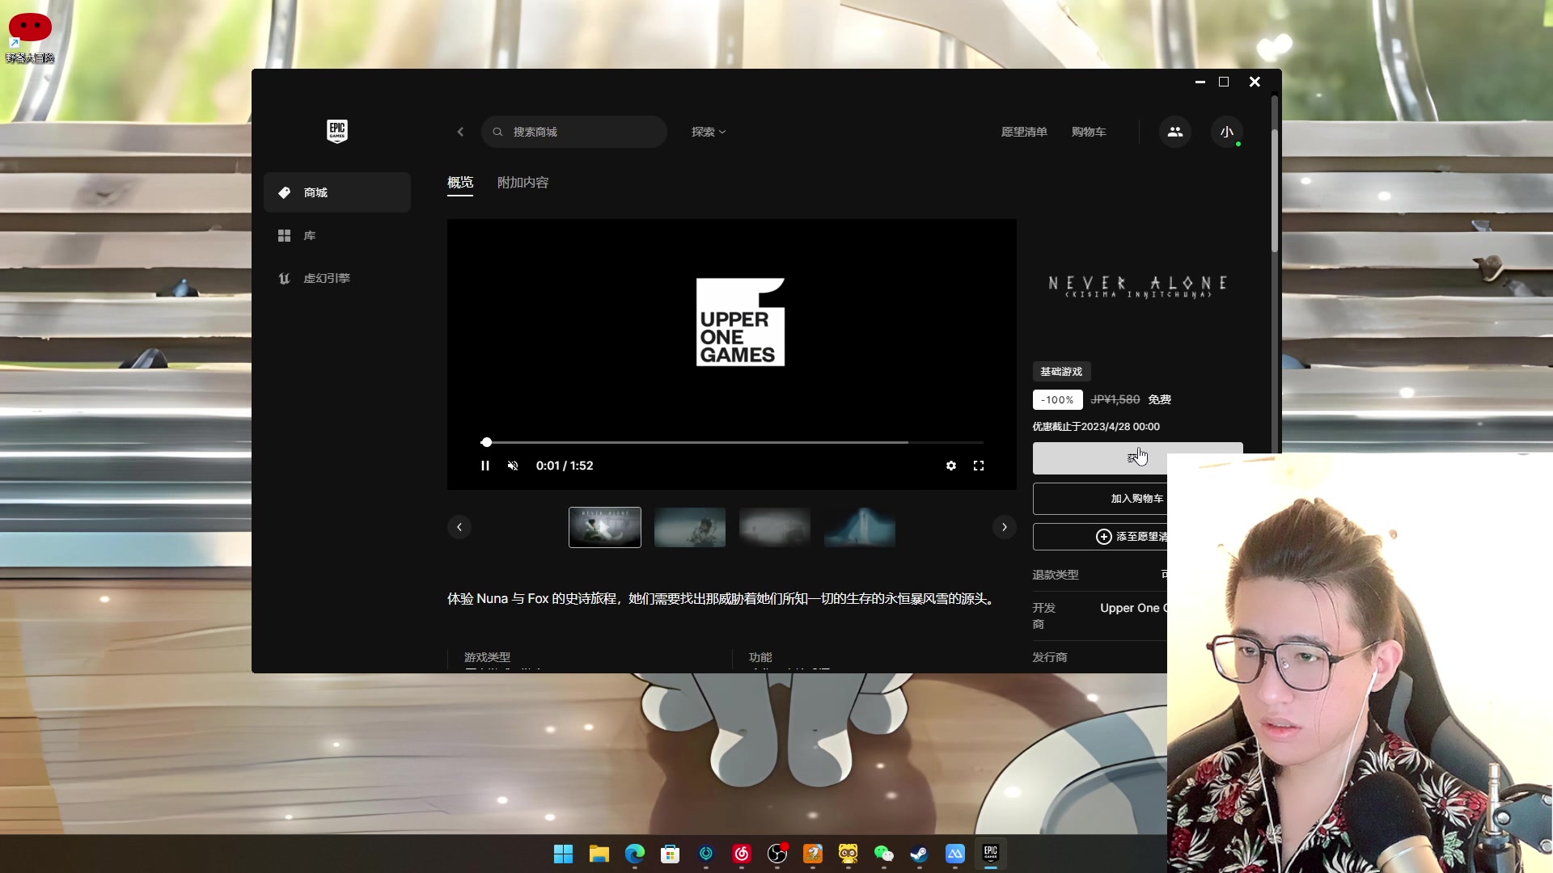Go back with the back arrow
The width and height of the screenshot is (1553, 873).
[460, 132]
